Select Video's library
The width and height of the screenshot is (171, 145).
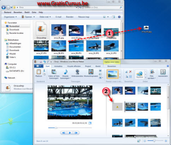coord(12,57)
